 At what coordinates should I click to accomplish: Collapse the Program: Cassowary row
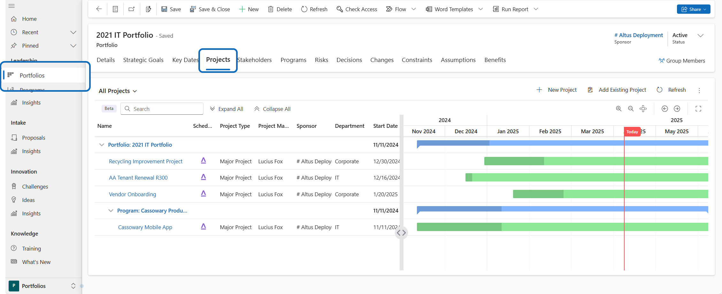[x=111, y=211]
